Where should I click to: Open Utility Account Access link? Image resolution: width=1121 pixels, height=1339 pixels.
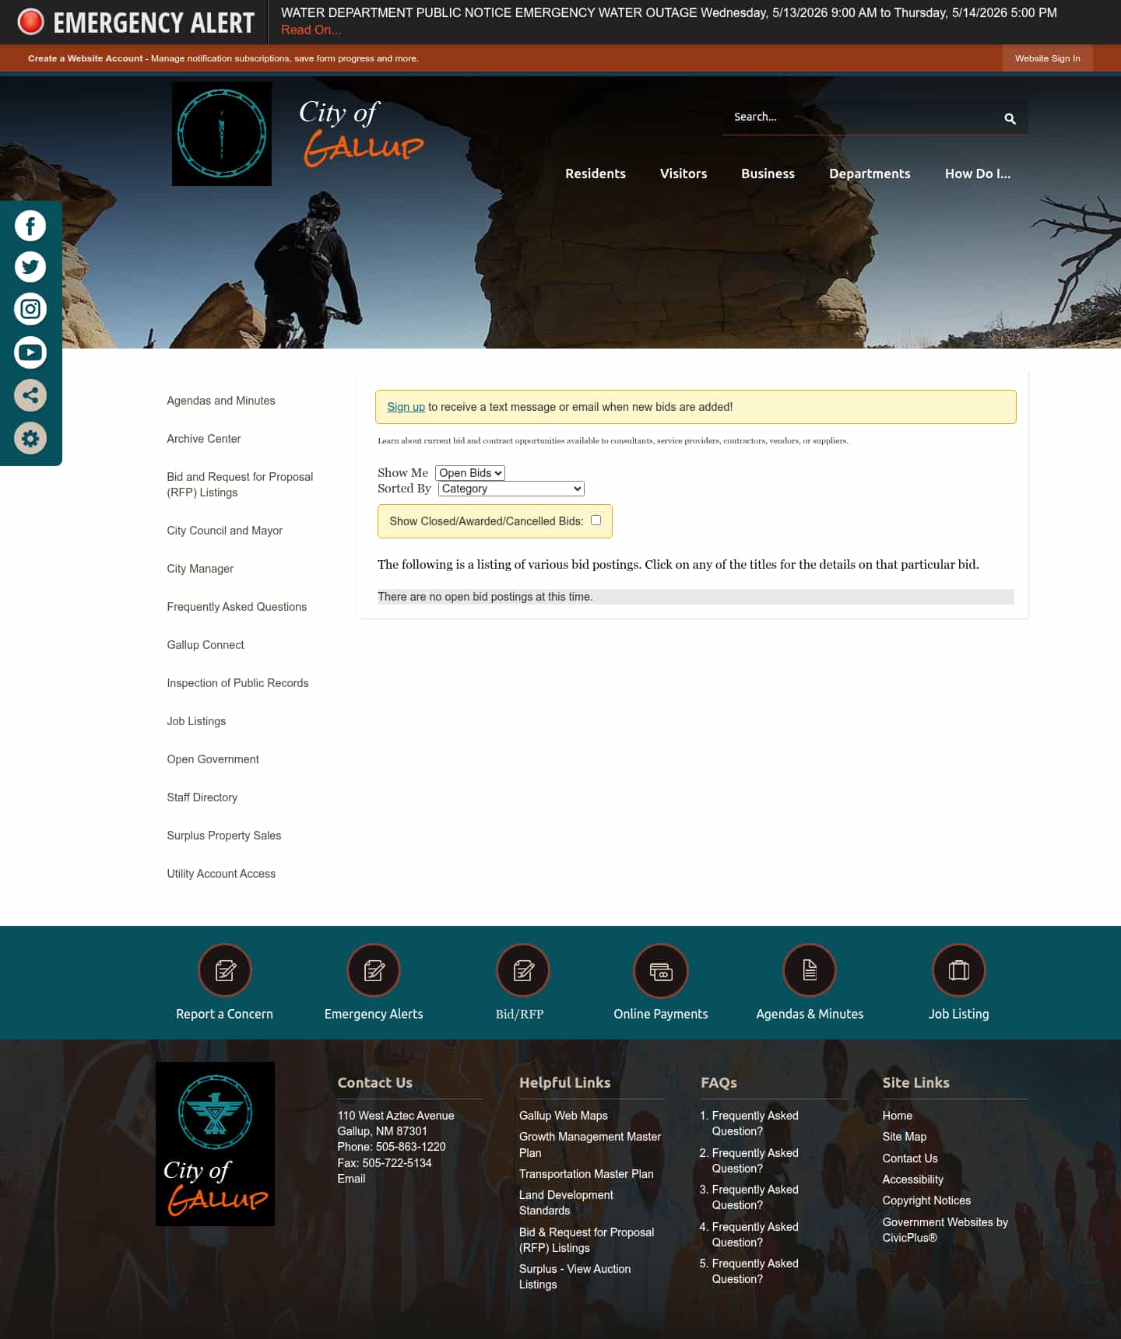[221, 874]
